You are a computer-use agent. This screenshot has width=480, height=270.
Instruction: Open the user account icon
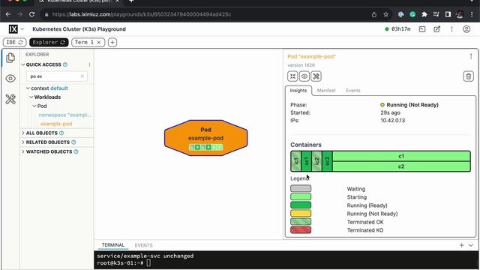[466, 29]
